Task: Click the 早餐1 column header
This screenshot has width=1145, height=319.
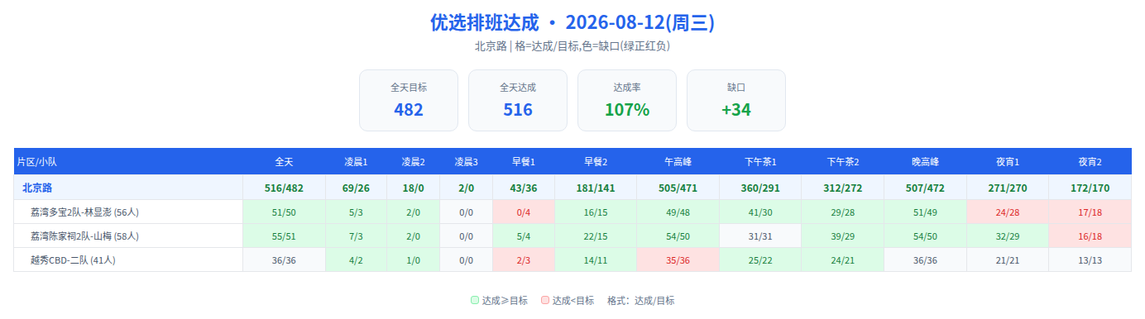Action: (524, 162)
